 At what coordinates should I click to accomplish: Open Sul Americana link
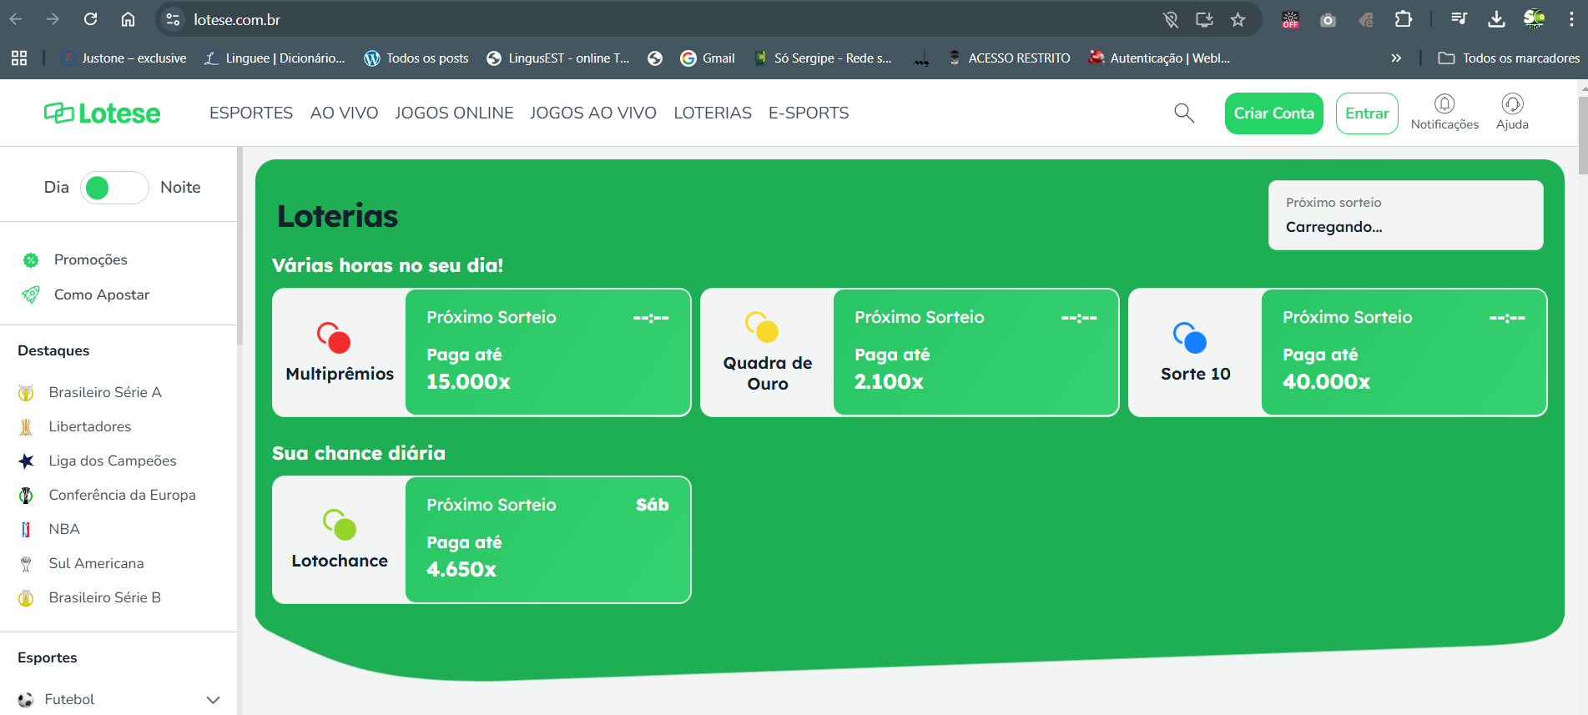click(96, 563)
